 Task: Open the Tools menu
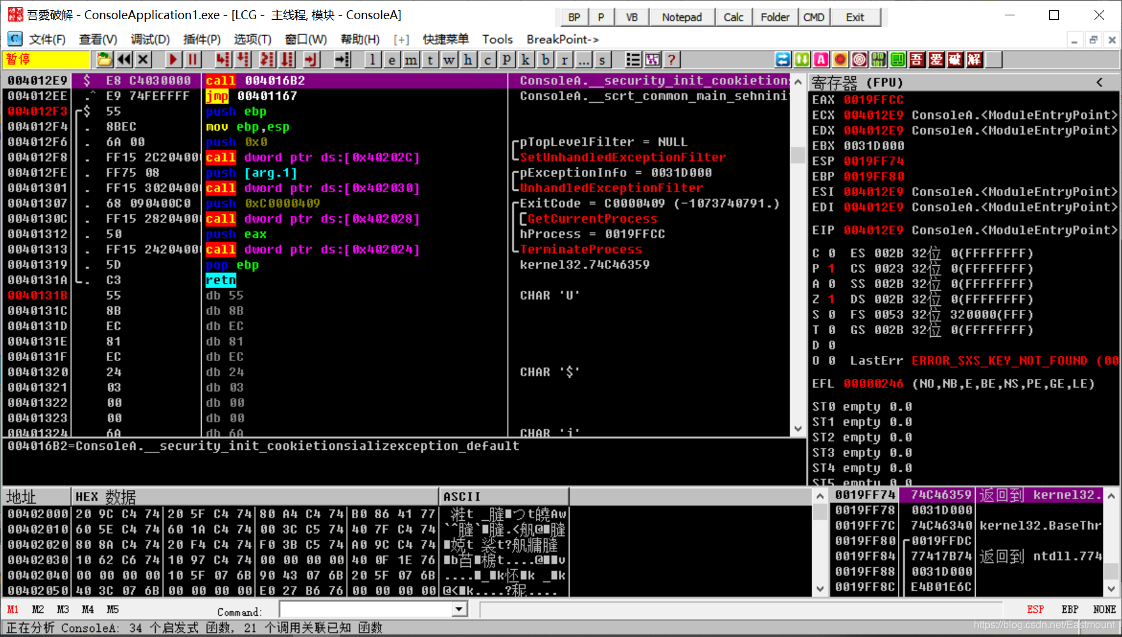(497, 40)
